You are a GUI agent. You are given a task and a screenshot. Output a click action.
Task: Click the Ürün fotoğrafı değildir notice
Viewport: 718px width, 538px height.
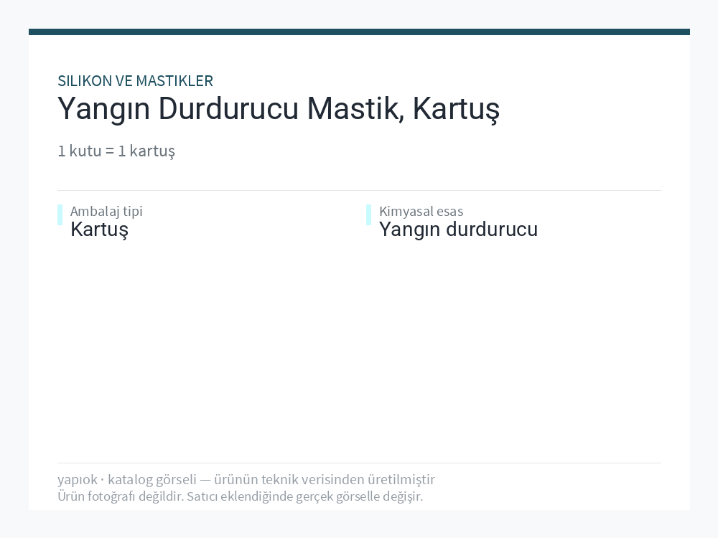click(x=240, y=496)
